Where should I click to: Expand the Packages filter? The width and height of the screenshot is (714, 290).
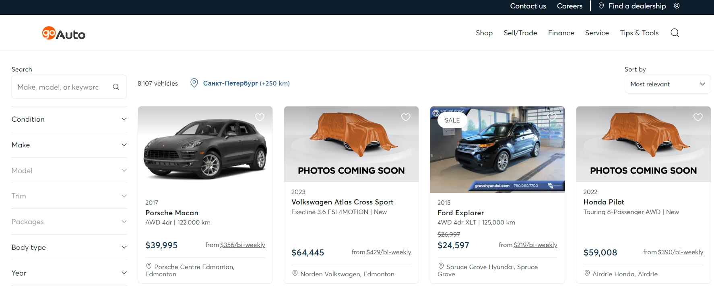[69, 222]
